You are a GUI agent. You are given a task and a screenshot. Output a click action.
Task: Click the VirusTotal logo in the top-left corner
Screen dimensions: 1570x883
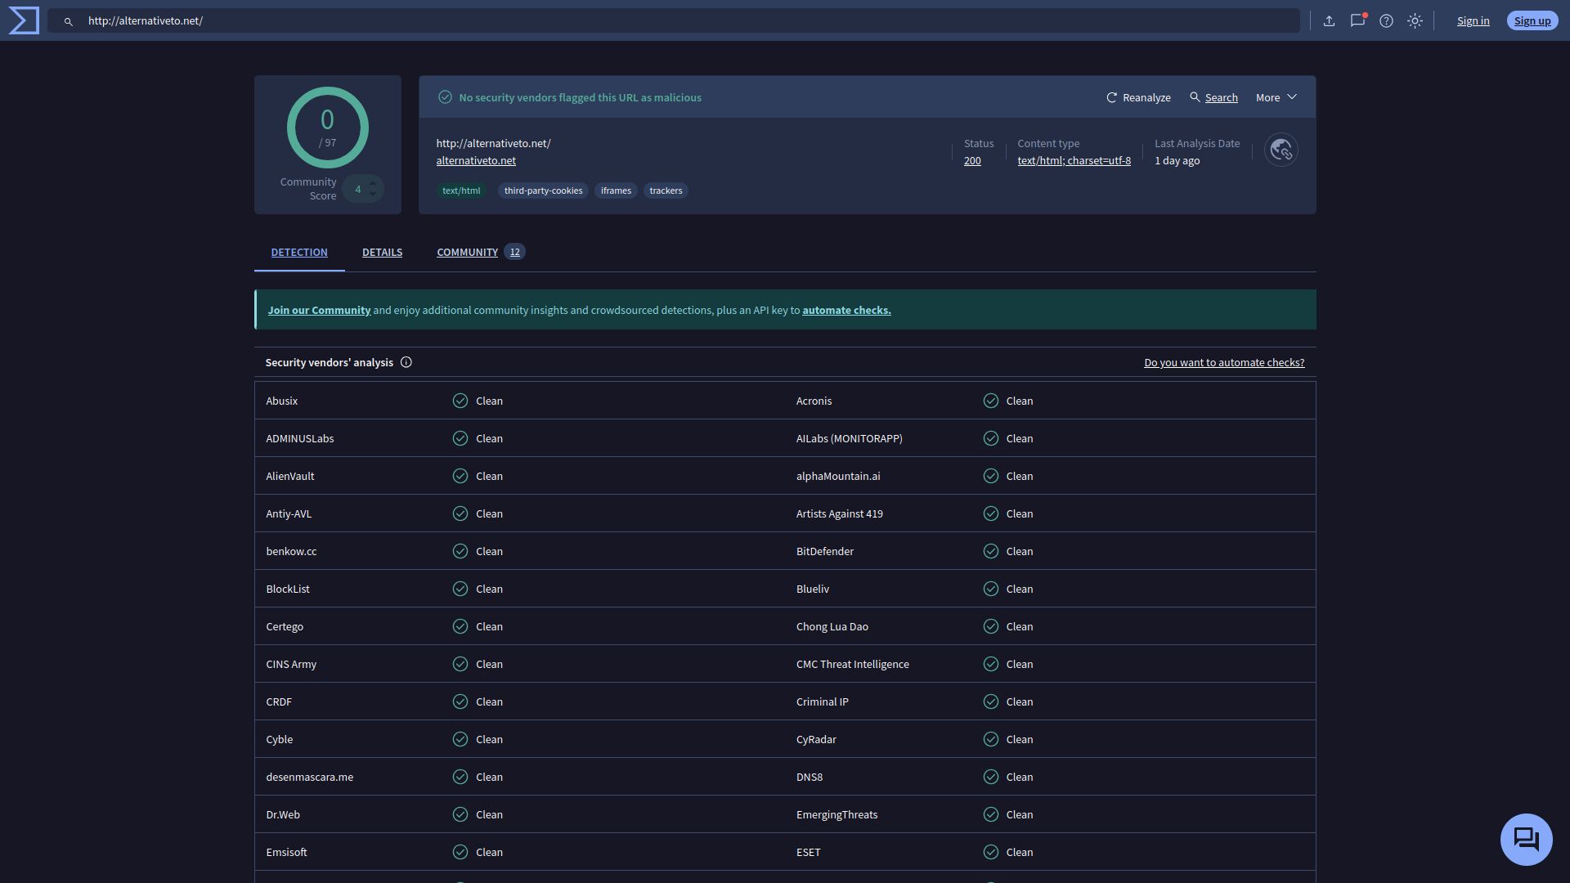pyautogui.click(x=23, y=20)
